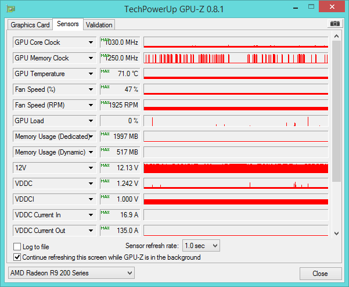Image resolution: width=349 pixels, height=287 pixels.
Task: Click the 0 % GPU load value
Action: pyautogui.click(x=120, y=121)
